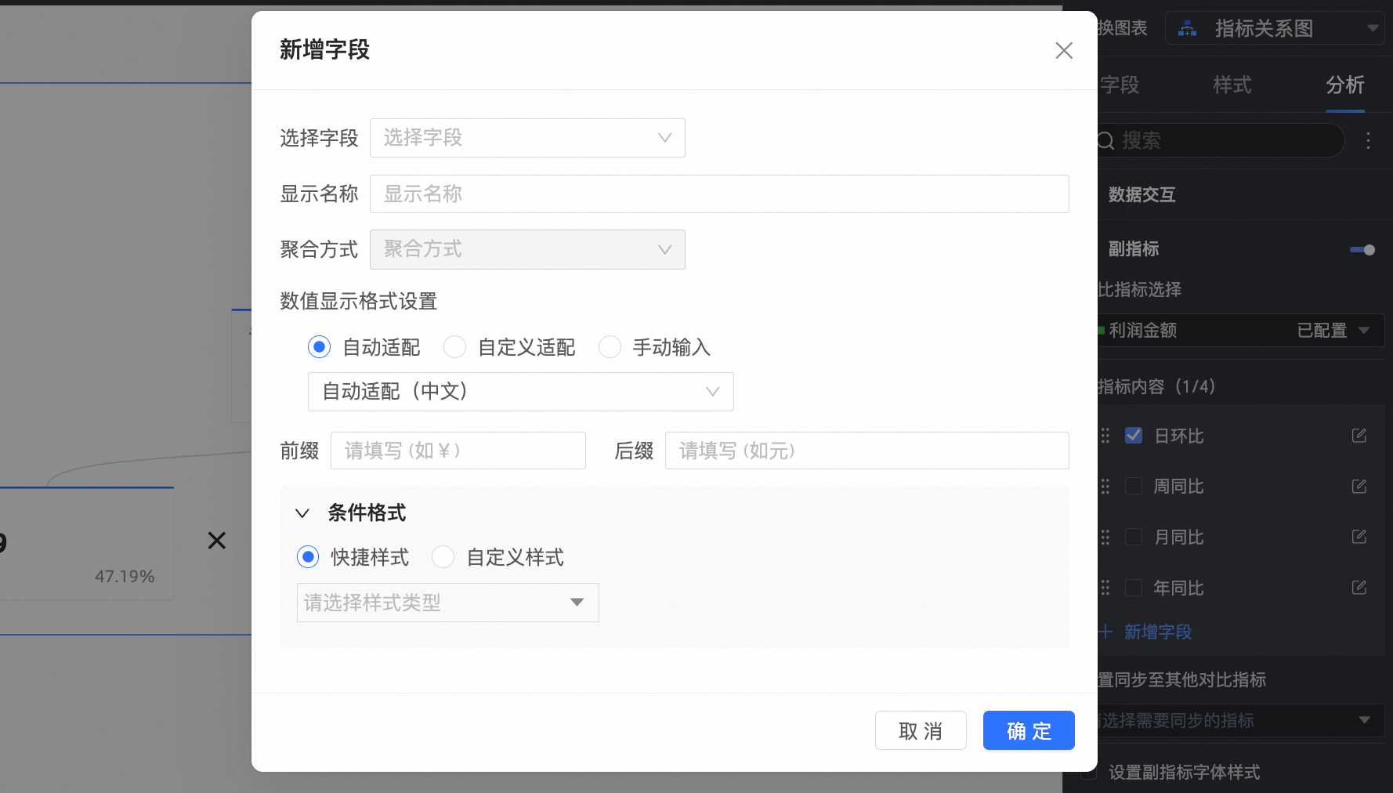Open the three-dot more options menu

coord(1368,140)
